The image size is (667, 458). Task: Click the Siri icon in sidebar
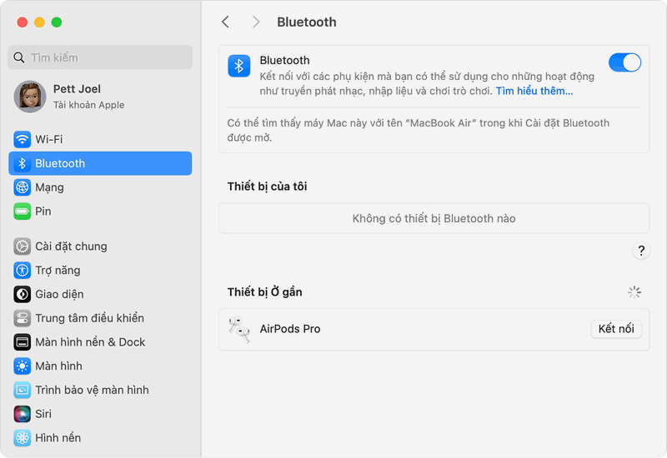23,414
